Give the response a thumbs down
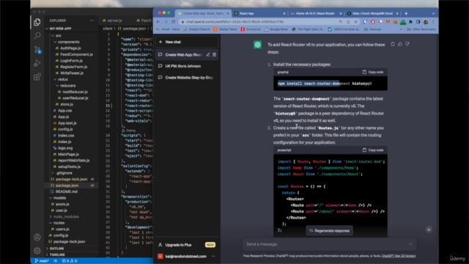 coord(407,44)
